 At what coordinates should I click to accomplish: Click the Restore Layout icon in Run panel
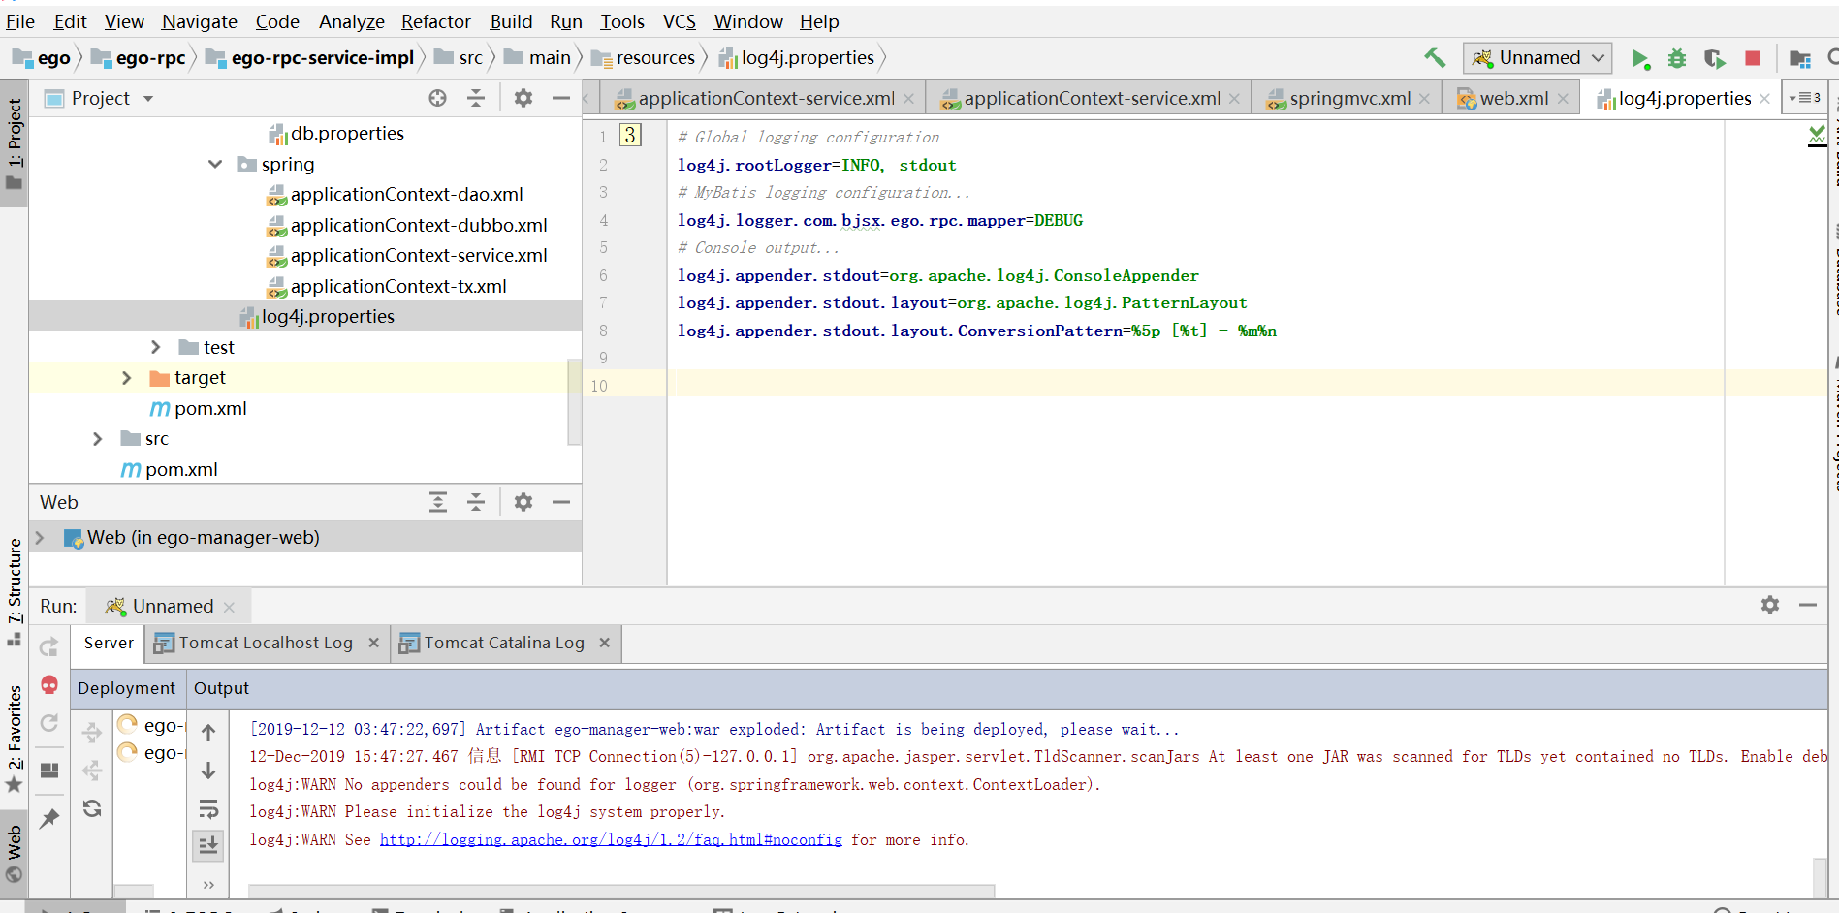tap(49, 771)
